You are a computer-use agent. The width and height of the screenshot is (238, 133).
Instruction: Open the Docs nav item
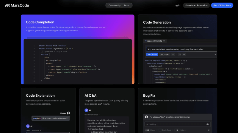[127, 5]
